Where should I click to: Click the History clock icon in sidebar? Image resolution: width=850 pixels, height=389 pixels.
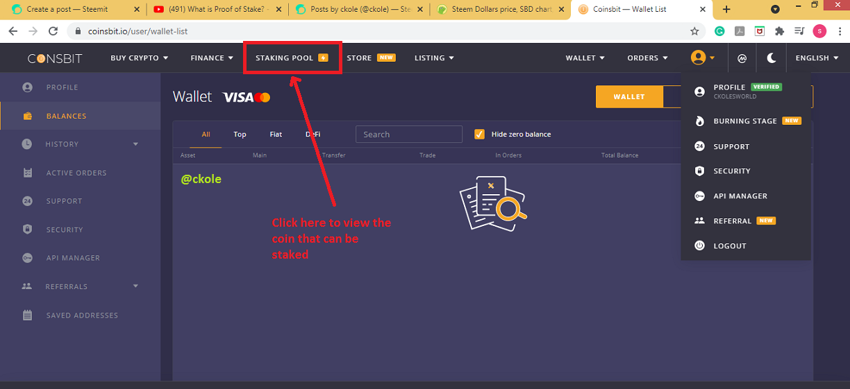(27, 144)
